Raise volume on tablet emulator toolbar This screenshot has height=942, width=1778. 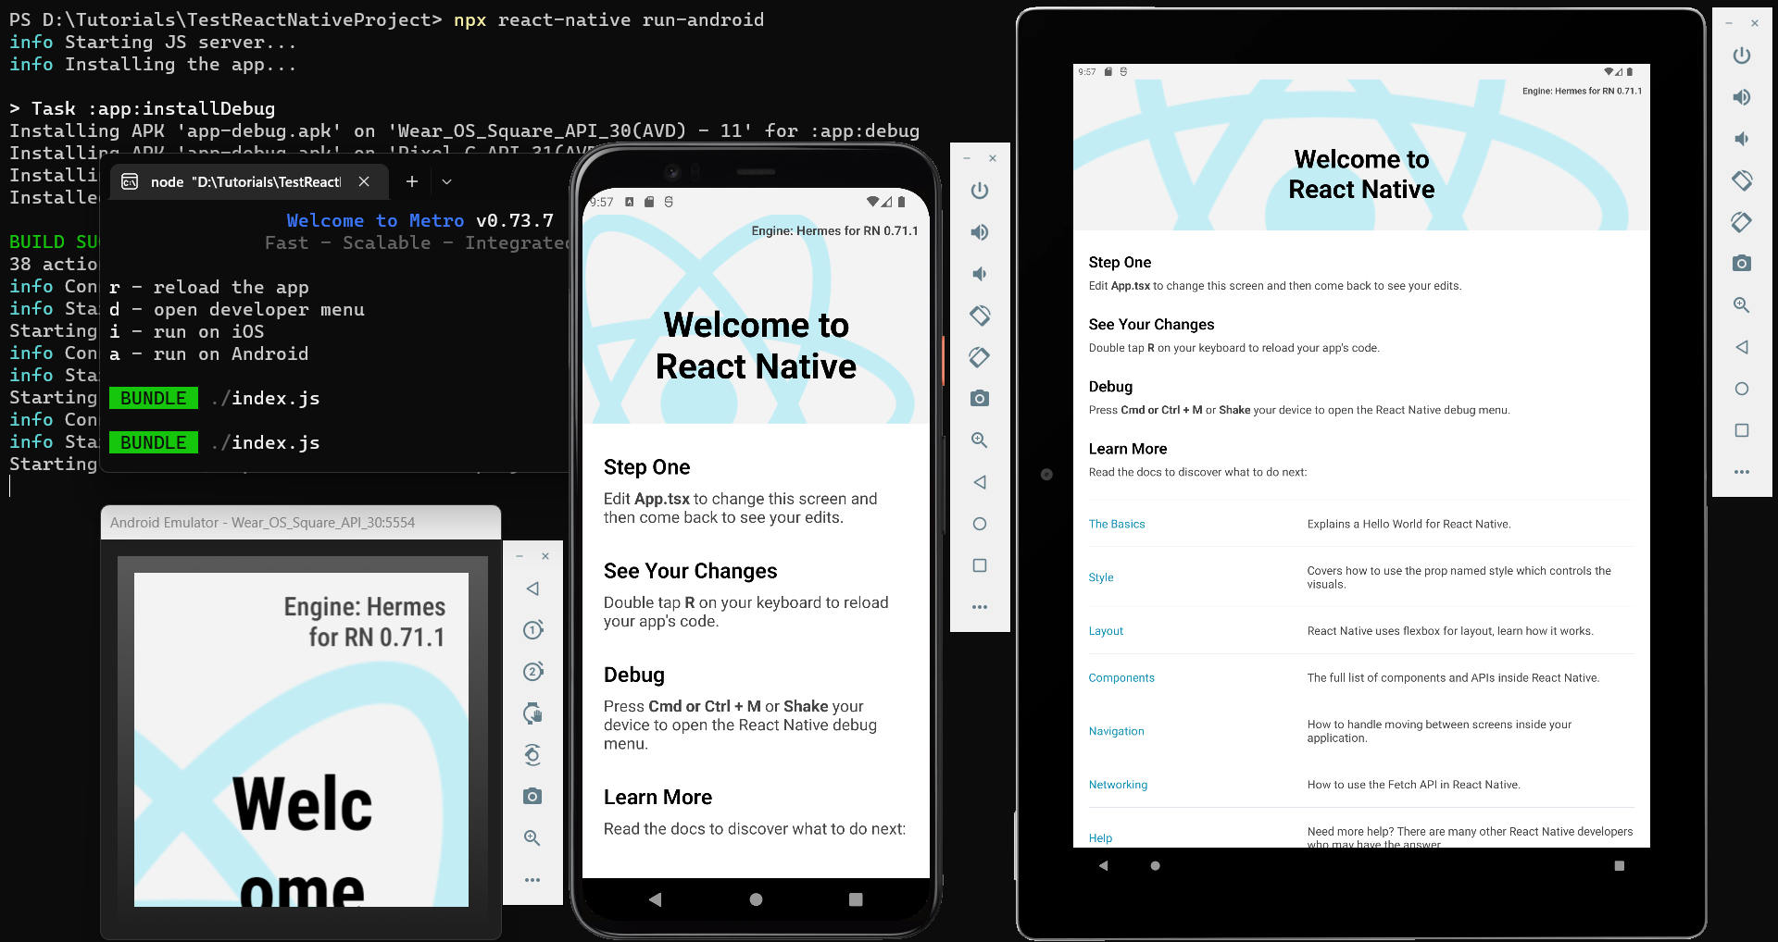coord(1742,97)
